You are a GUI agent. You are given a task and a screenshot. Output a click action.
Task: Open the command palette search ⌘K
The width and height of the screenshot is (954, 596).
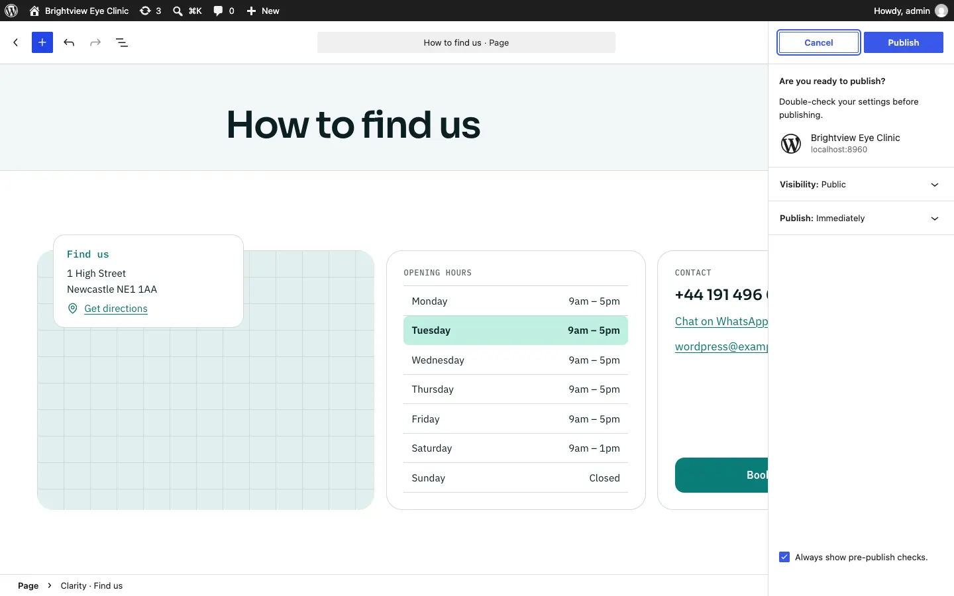pyautogui.click(x=187, y=11)
